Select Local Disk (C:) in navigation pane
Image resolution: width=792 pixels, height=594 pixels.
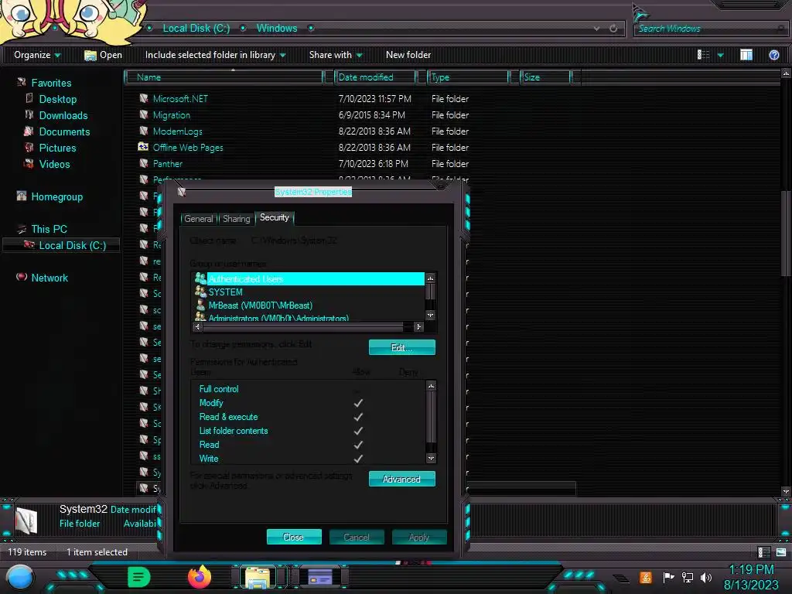point(72,245)
